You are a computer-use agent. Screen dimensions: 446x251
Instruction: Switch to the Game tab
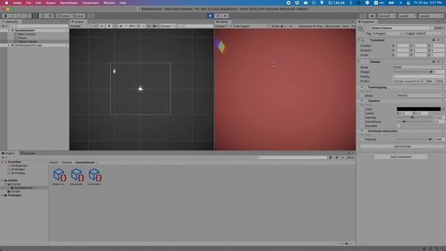(x=222, y=22)
